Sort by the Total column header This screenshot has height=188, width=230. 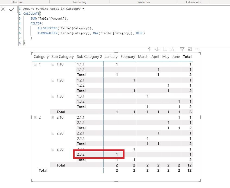[187, 57]
